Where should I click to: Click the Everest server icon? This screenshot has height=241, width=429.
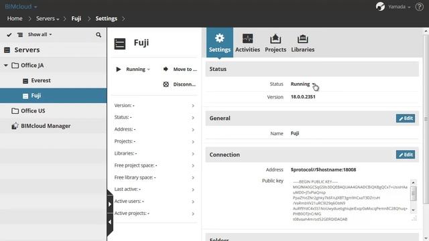pyautogui.click(x=25, y=81)
